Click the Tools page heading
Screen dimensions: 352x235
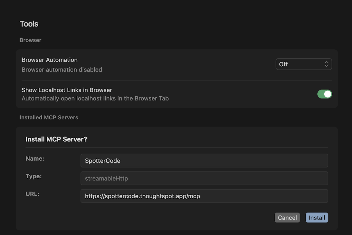point(29,23)
